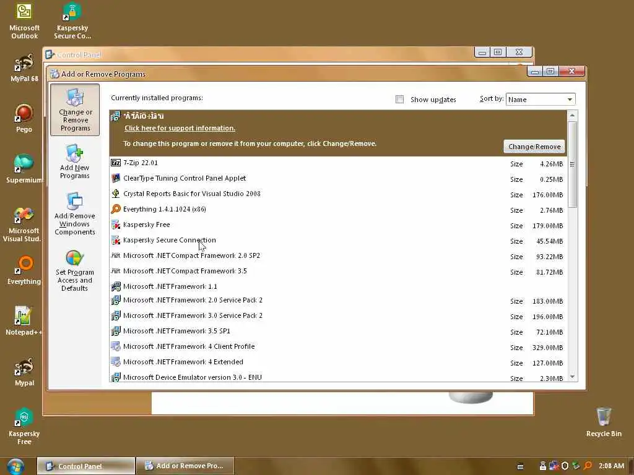Click the ClearType Tuning applet icon

[116, 178]
